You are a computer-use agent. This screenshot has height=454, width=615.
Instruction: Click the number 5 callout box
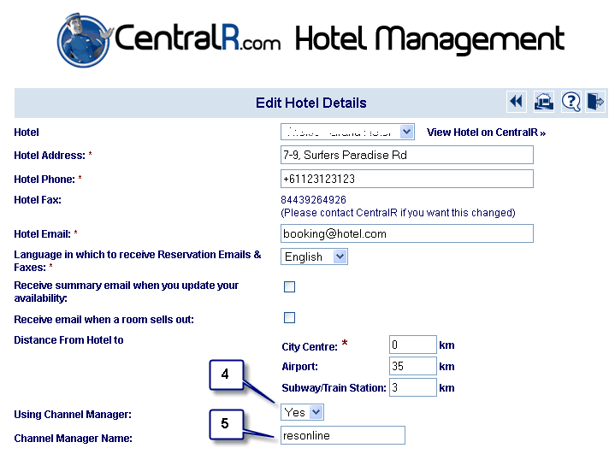pyautogui.click(x=226, y=424)
